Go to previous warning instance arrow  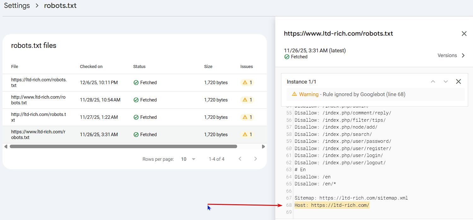point(433,82)
